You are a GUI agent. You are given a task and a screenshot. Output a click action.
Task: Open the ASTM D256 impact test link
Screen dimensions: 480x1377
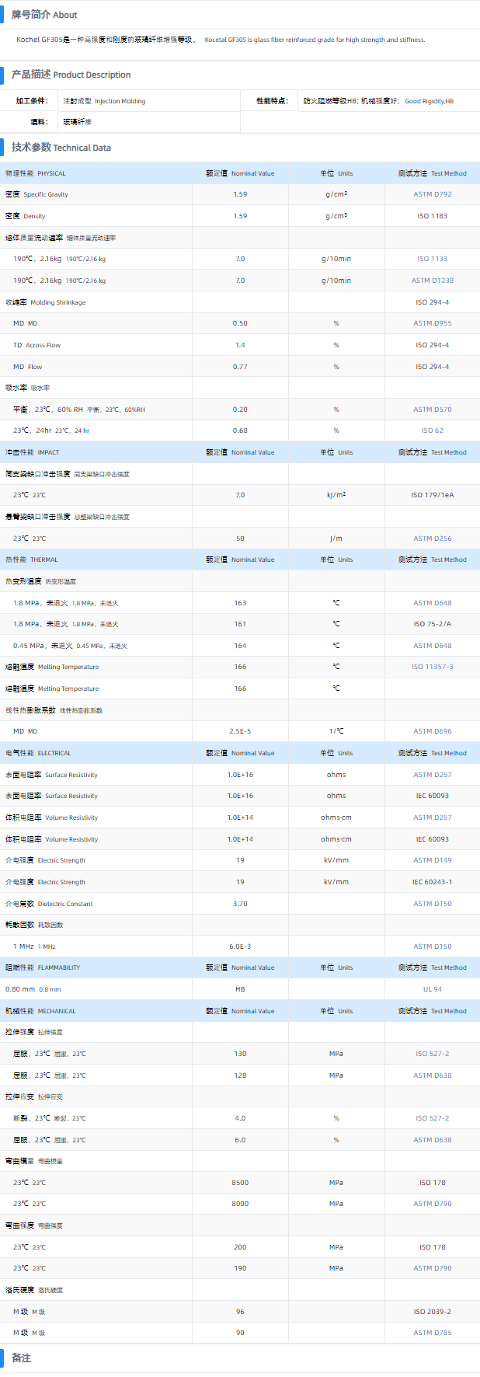[x=432, y=539]
